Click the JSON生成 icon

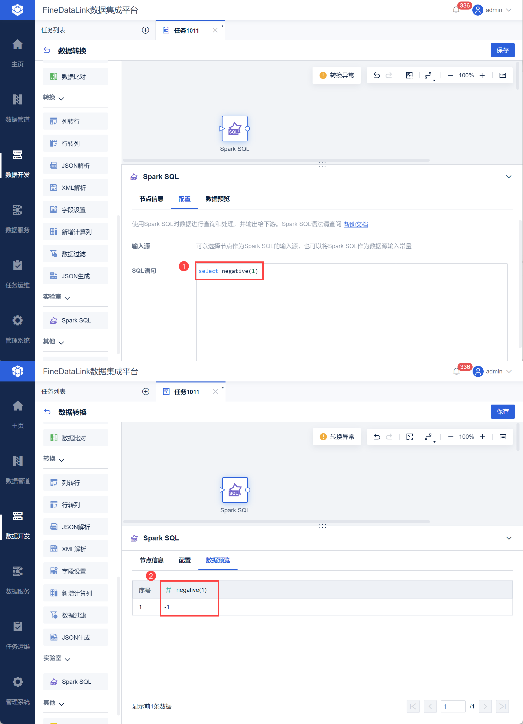pyautogui.click(x=54, y=275)
